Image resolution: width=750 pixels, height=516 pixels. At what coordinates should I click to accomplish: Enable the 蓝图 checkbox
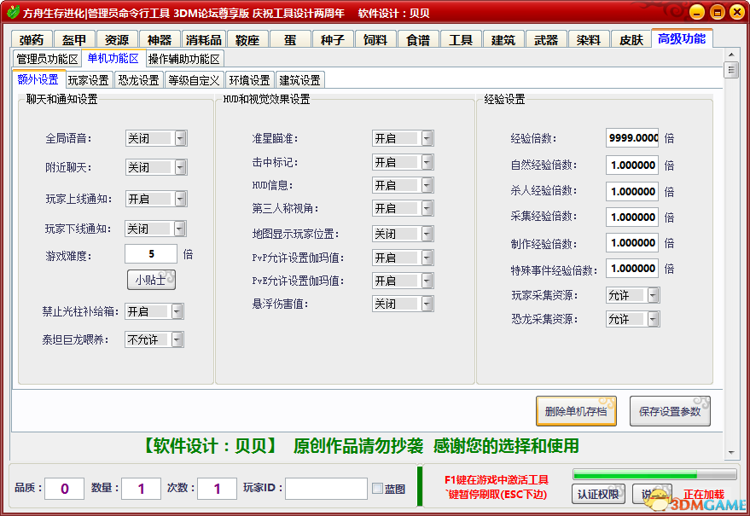click(x=377, y=489)
